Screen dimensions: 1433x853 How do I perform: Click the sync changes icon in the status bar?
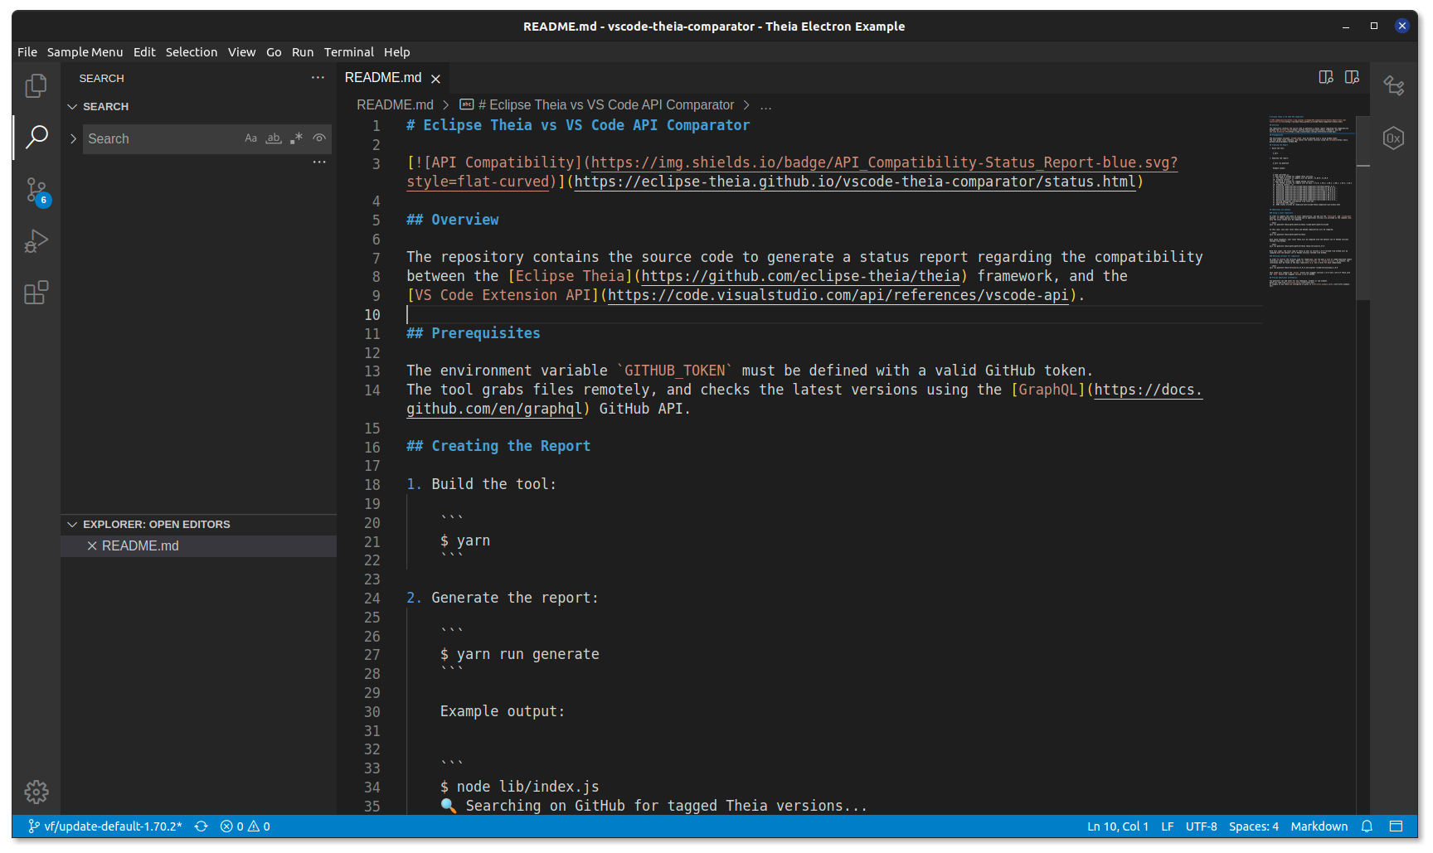coord(202,826)
